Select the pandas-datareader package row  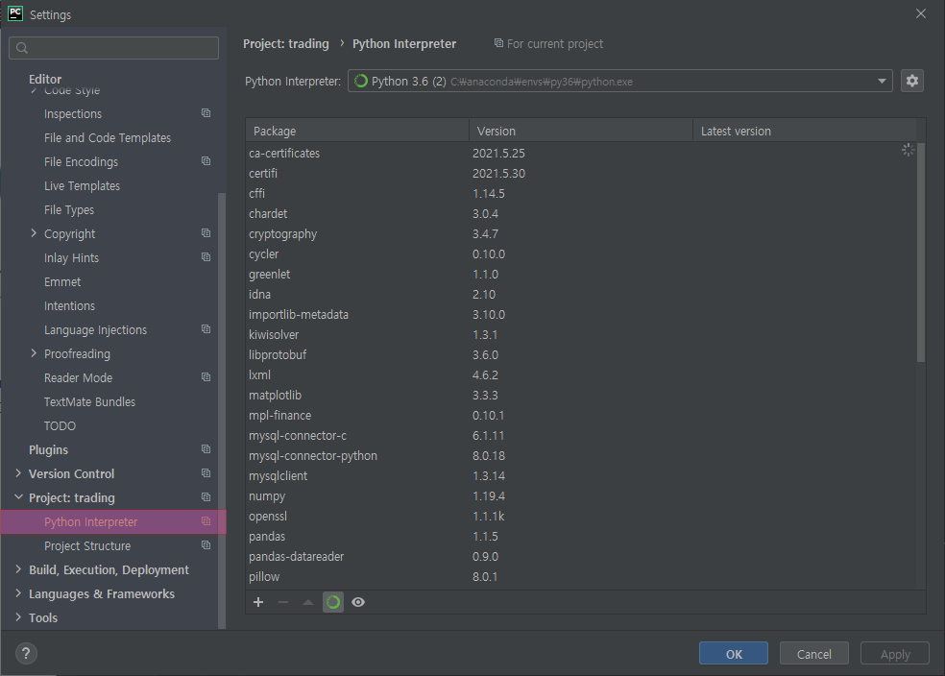click(581, 557)
